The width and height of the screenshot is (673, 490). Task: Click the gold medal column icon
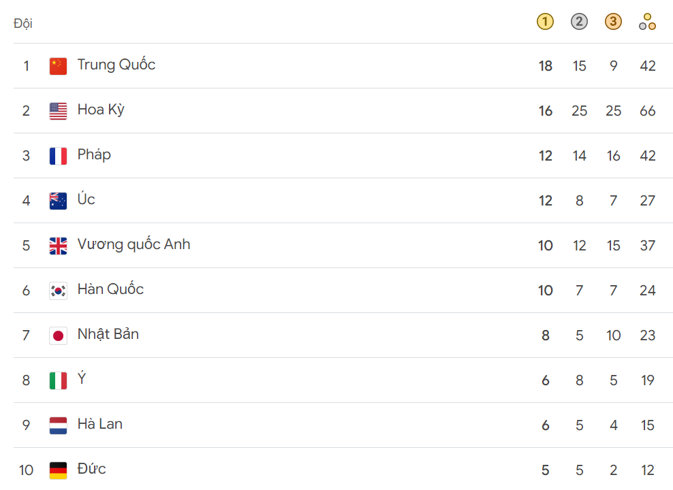pyautogui.click(x=545, y=21)
